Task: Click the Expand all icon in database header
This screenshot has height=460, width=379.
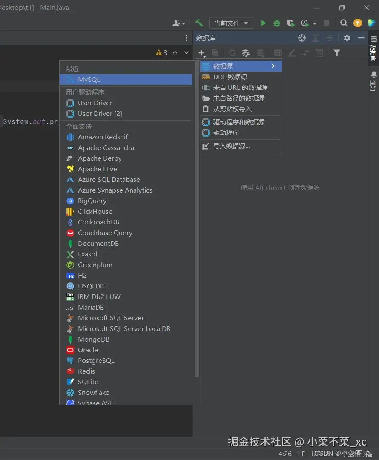Action: (x=316, y=38)
